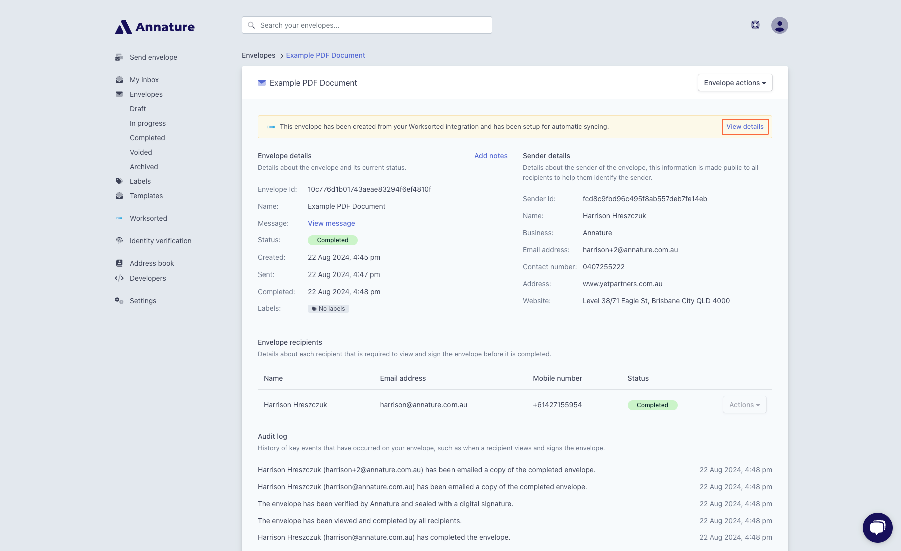The height and width of the screenshot is (551, 901).
Task: Click the Templates sidebar icon
Action: tap(119, 196)
